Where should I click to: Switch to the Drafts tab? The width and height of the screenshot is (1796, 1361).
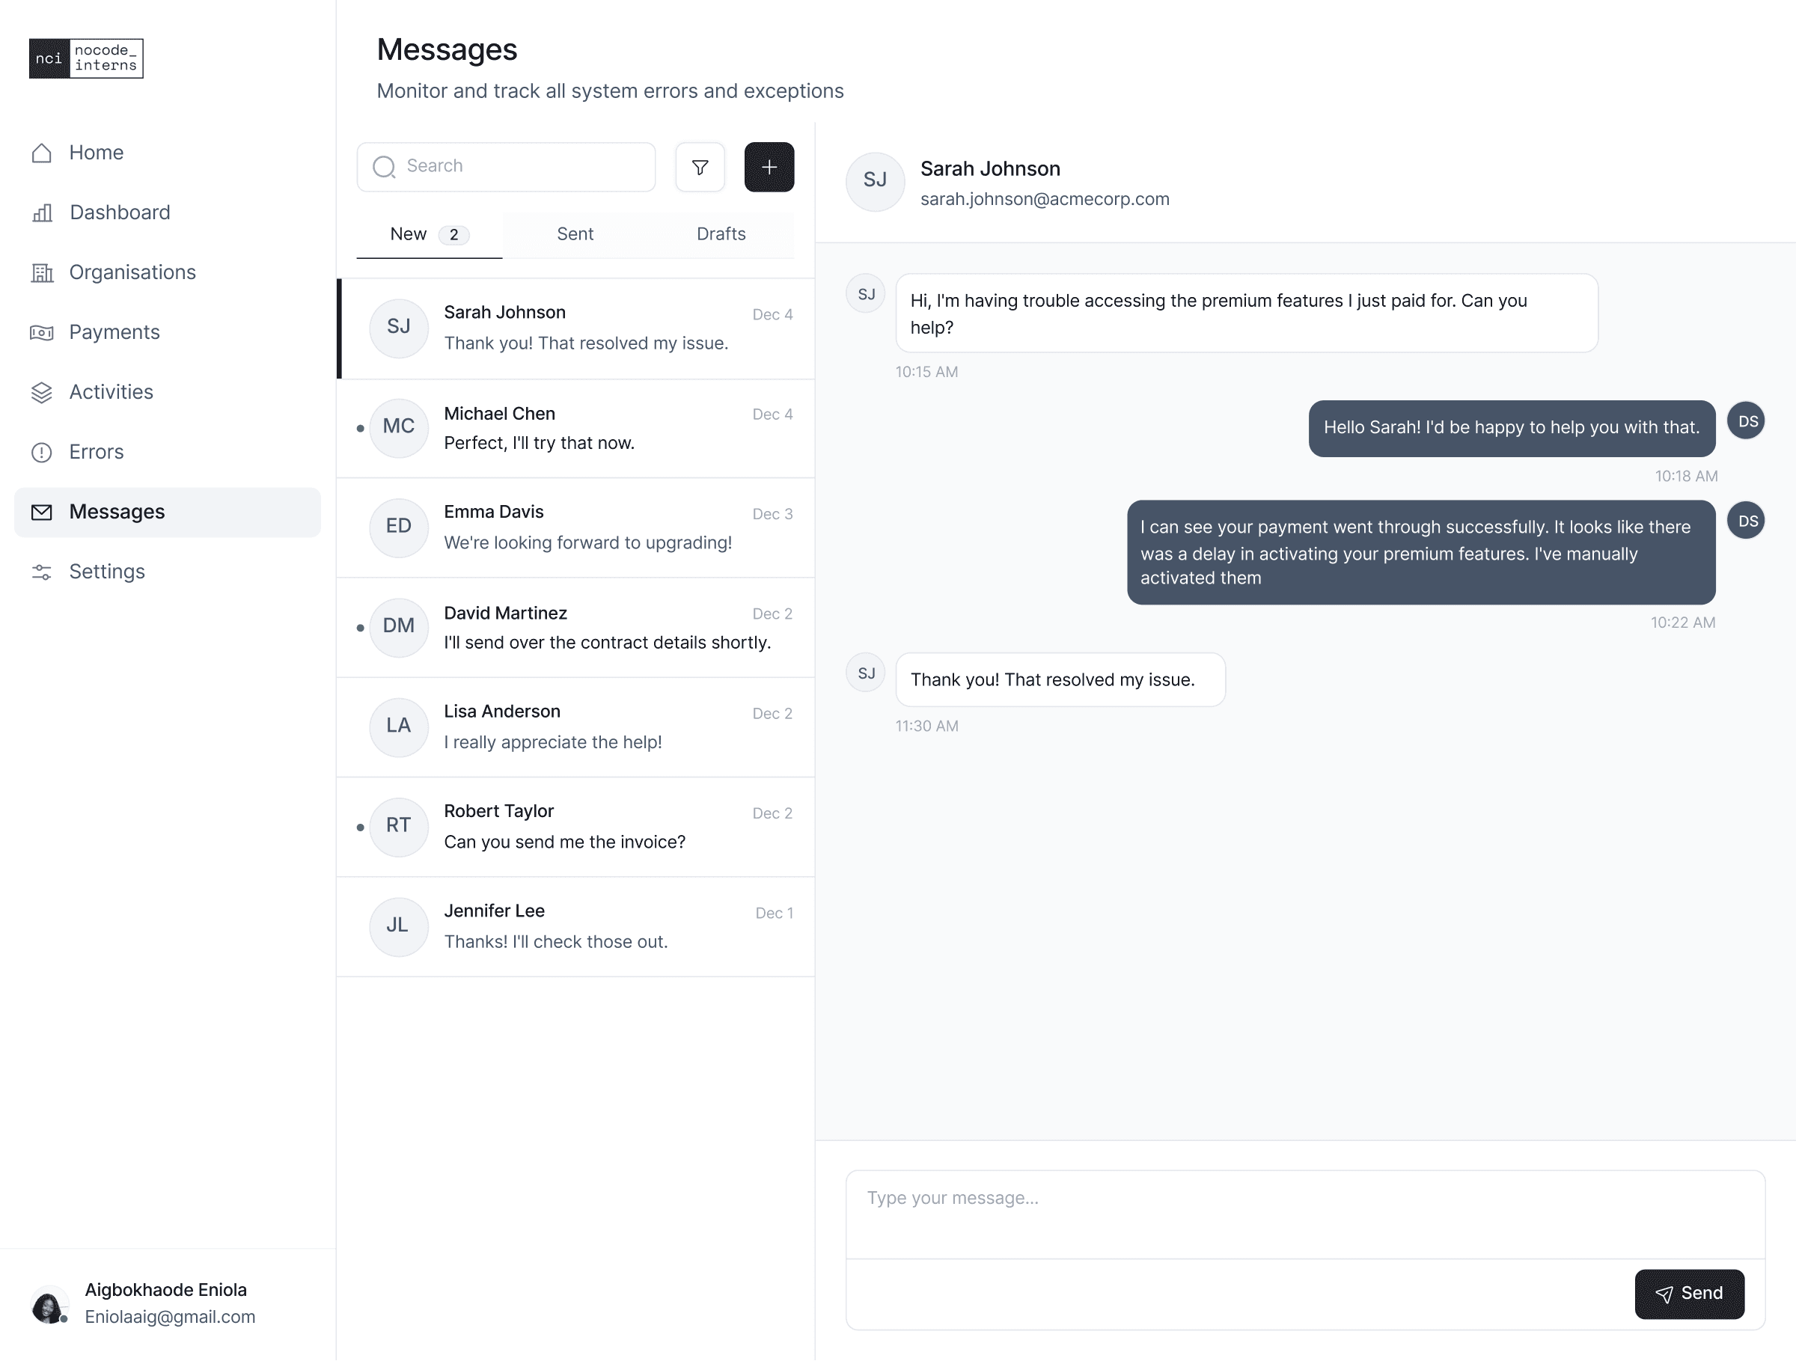click(720, 234)
